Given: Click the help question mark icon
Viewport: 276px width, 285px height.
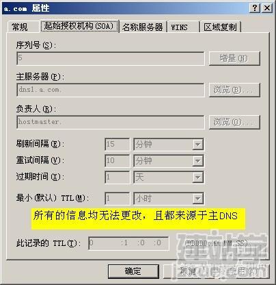Looking at the screenshot, I should tap(255, 8).
